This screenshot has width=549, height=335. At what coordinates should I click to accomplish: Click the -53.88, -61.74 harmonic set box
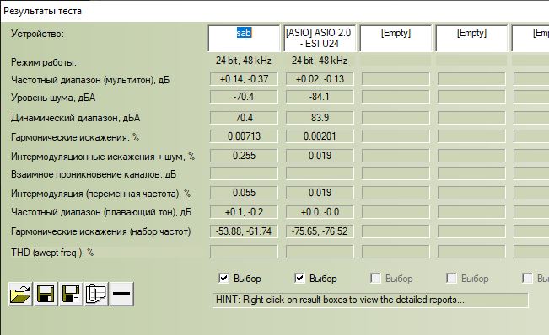244,231
